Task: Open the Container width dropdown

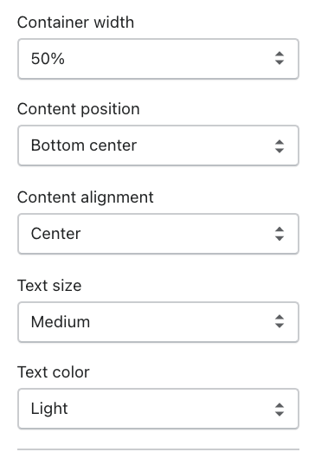Action: (x=158, y=59)
